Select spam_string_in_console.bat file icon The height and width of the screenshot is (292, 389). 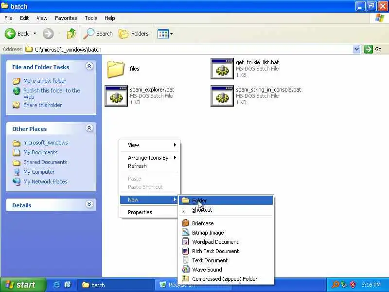222,96
